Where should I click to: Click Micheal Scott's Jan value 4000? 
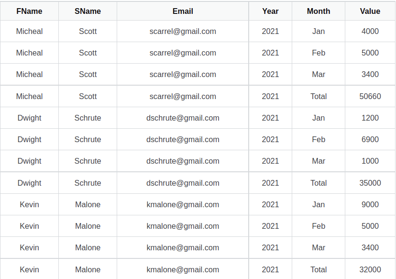click(370, 31)
